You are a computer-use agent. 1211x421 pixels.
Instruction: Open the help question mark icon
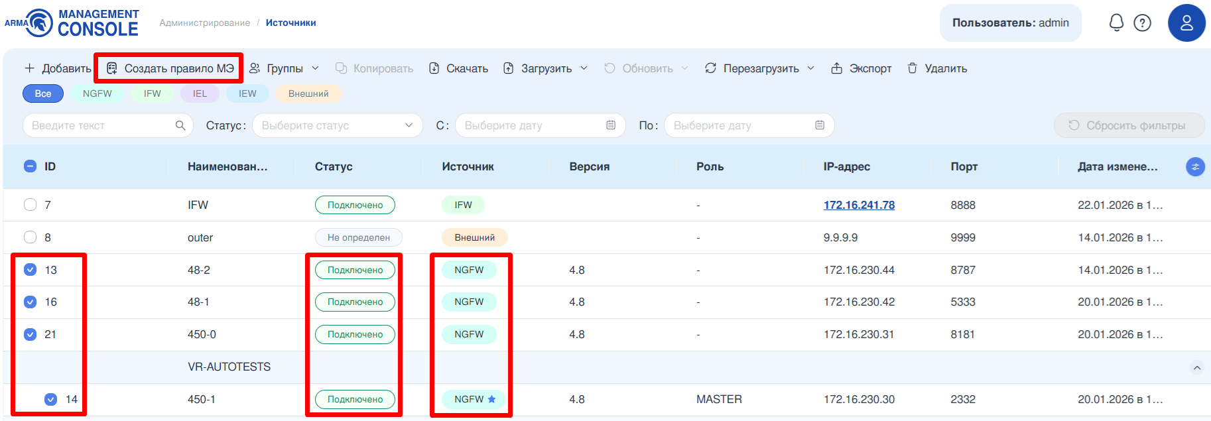coord(1142,23)
